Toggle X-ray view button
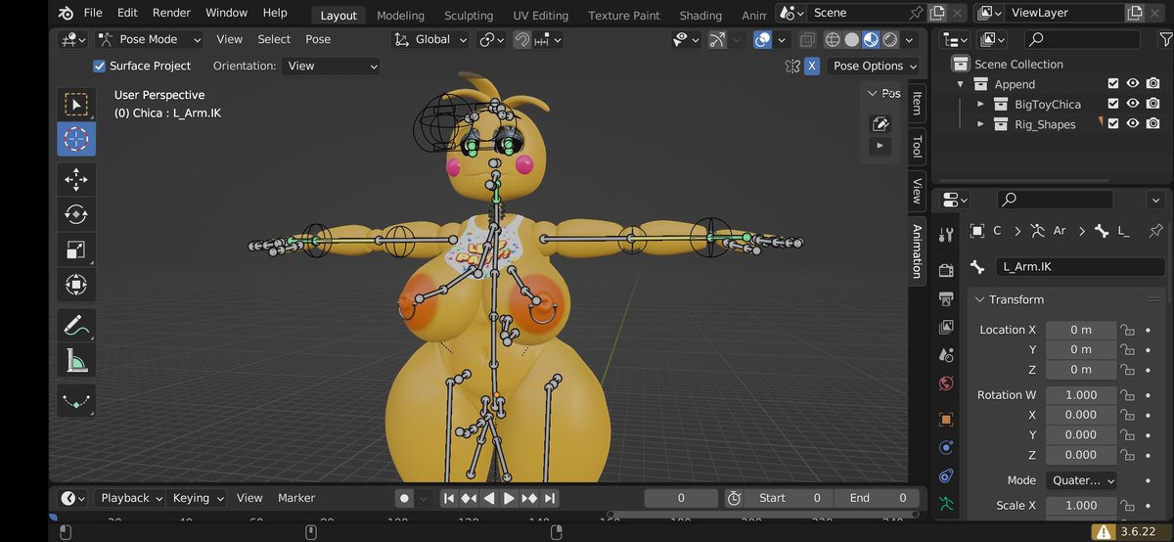 (x=807, y=40)
